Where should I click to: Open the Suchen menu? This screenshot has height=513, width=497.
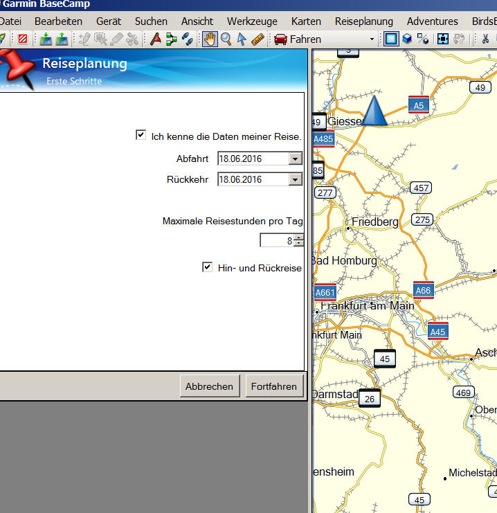151,21
